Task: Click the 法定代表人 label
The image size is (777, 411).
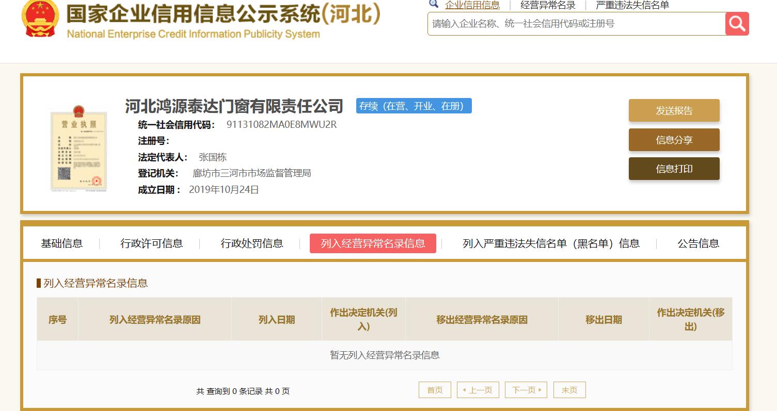Action: [163, 157]
